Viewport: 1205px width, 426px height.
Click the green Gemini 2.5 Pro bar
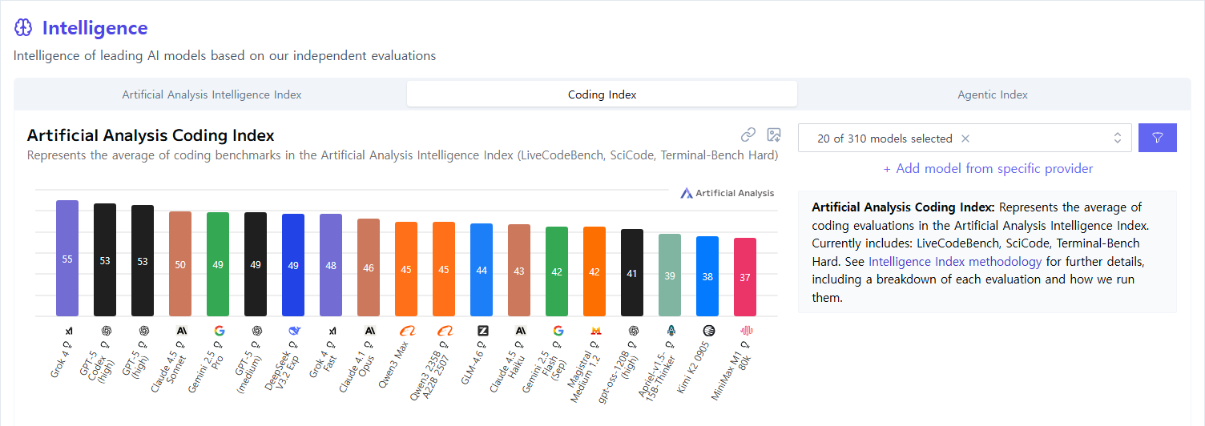coord(218,264)
